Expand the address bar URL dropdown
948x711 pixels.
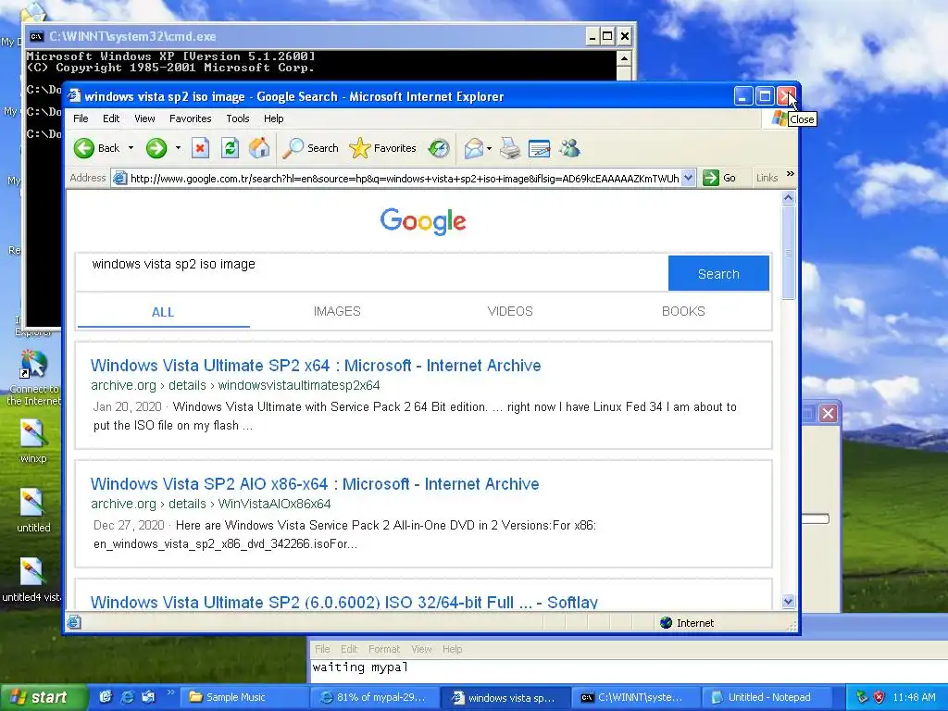(x=688, y=178)
